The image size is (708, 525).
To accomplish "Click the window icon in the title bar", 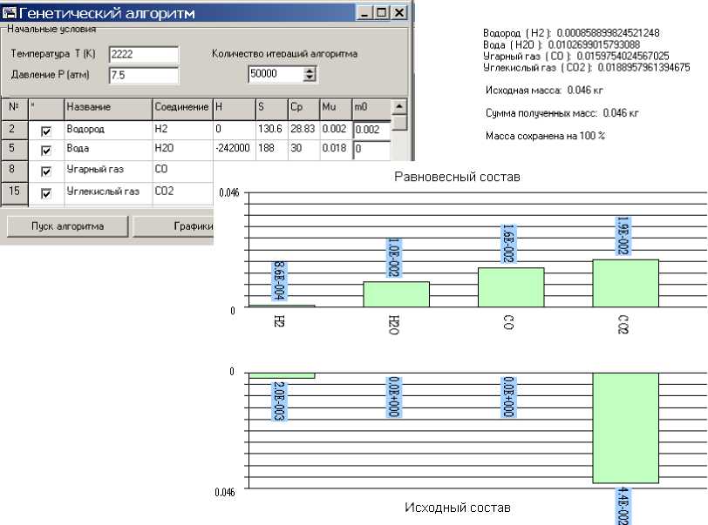I will 9,12.
